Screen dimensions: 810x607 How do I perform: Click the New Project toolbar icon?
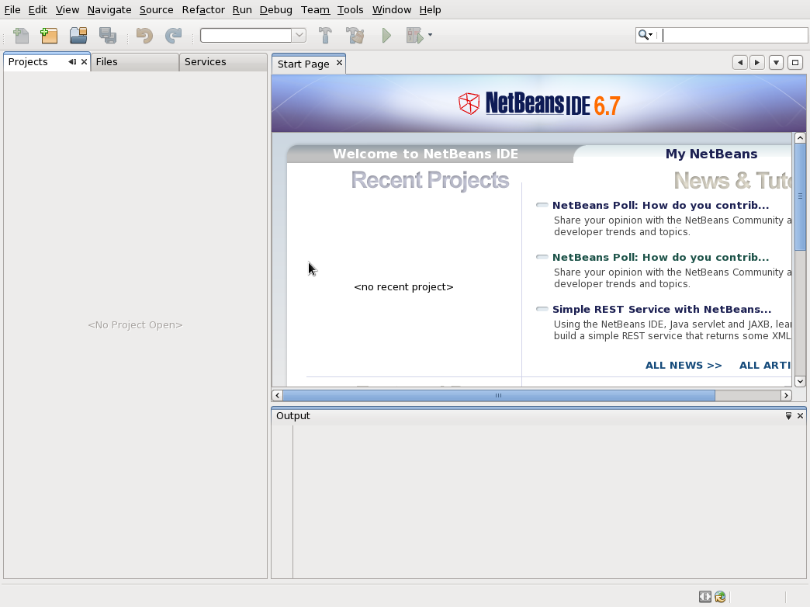49,35
